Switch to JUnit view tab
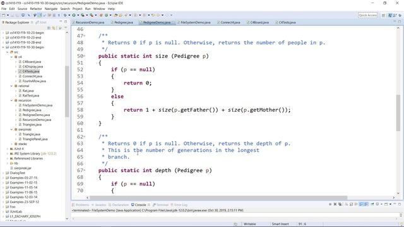Screen dimensions: 404x227 pyautogui.click(x=41, y=23)
